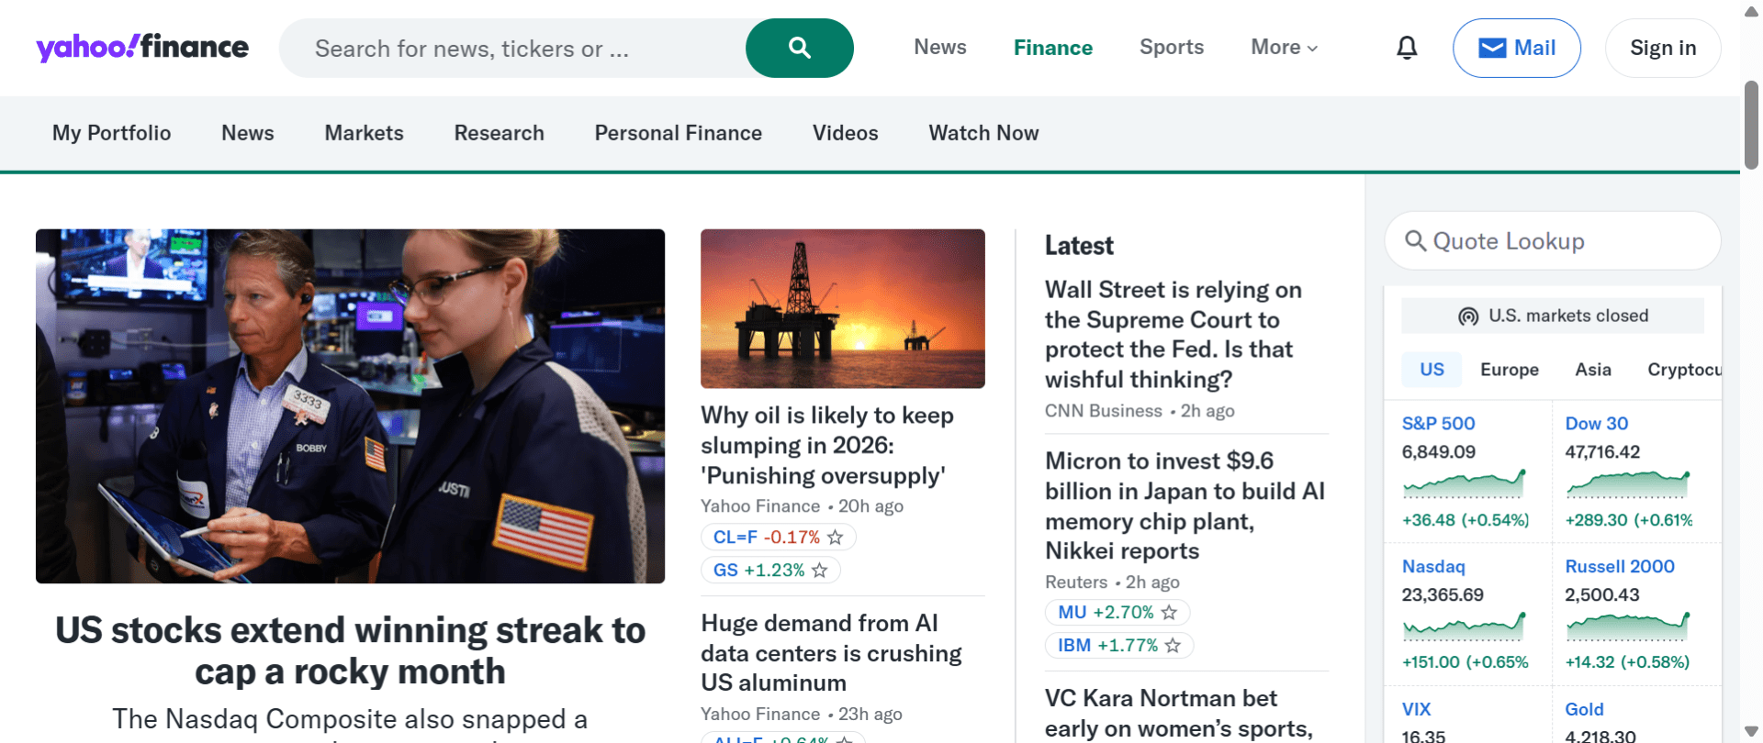
Task: Click the green search magnifier button
Action: pyautogui.click(x=799, y=48)
